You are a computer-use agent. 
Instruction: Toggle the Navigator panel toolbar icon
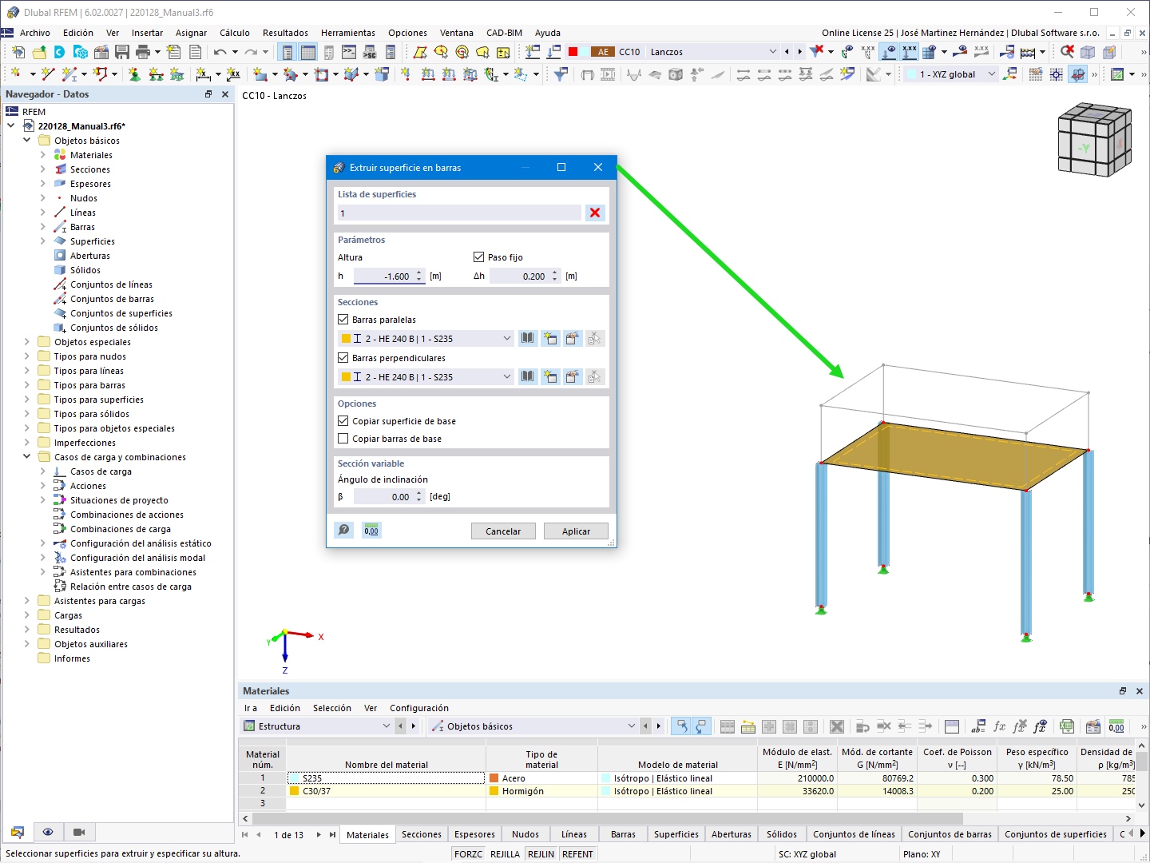tap(287, 52)
